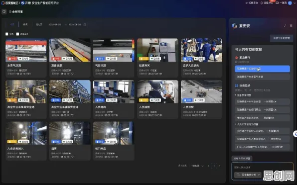Image resolution: width=297 pixels, height=185 pixels.
Task: Open the 水蒸气泄漏 alert thumbnail
Action: point(26,50)
